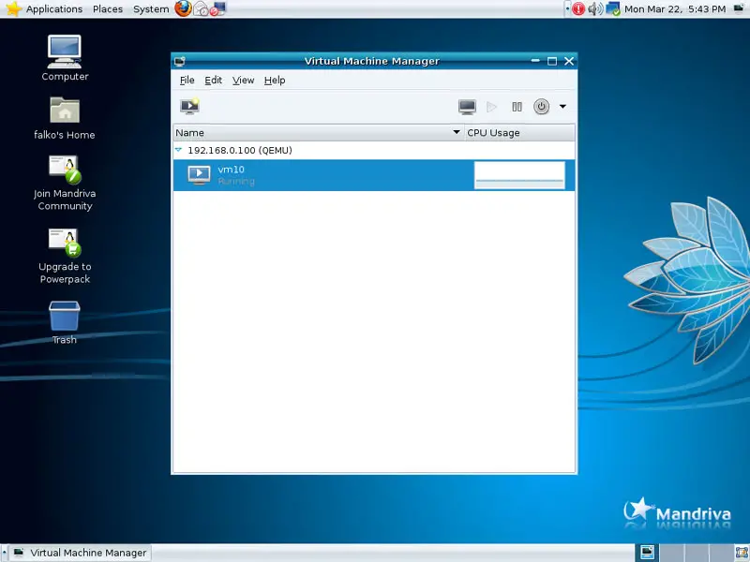
Task: Click Join Mandriva Community desktop icon
Action: point(65,183)
